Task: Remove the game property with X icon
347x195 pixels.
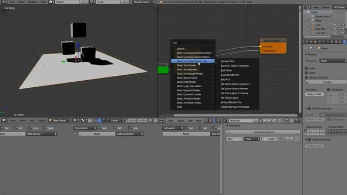Action: coord(297,139)
